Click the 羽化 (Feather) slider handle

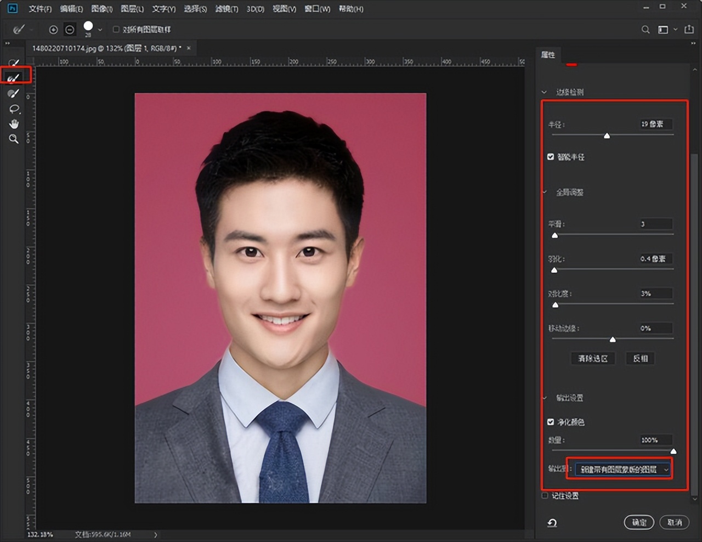pyautogui.click(x=554, y=270)
